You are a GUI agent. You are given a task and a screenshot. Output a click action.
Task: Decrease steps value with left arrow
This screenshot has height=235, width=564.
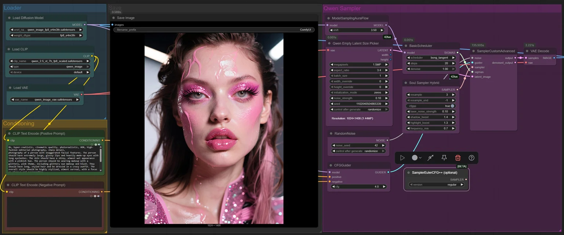(409, 63)
